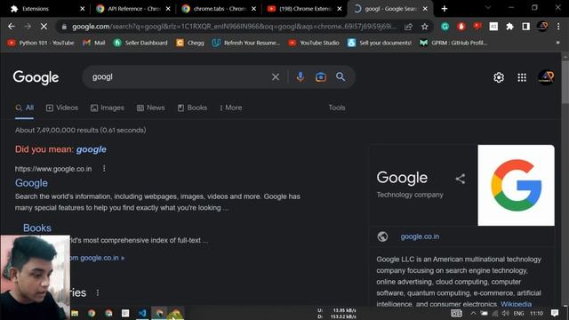This screenshot has height=320, width=569.
Task: Start voice search with microphone icon
Action: pos(301,77)
